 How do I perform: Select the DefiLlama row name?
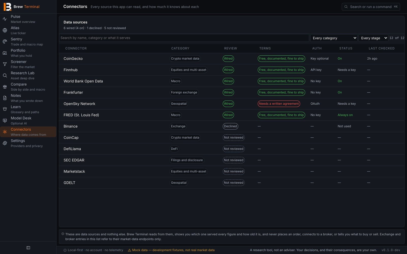click(72, 149)
